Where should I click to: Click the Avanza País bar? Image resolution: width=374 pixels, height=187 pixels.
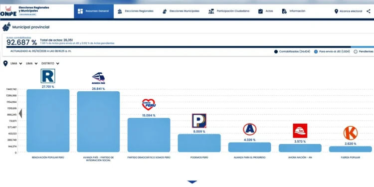click(98, 122)
